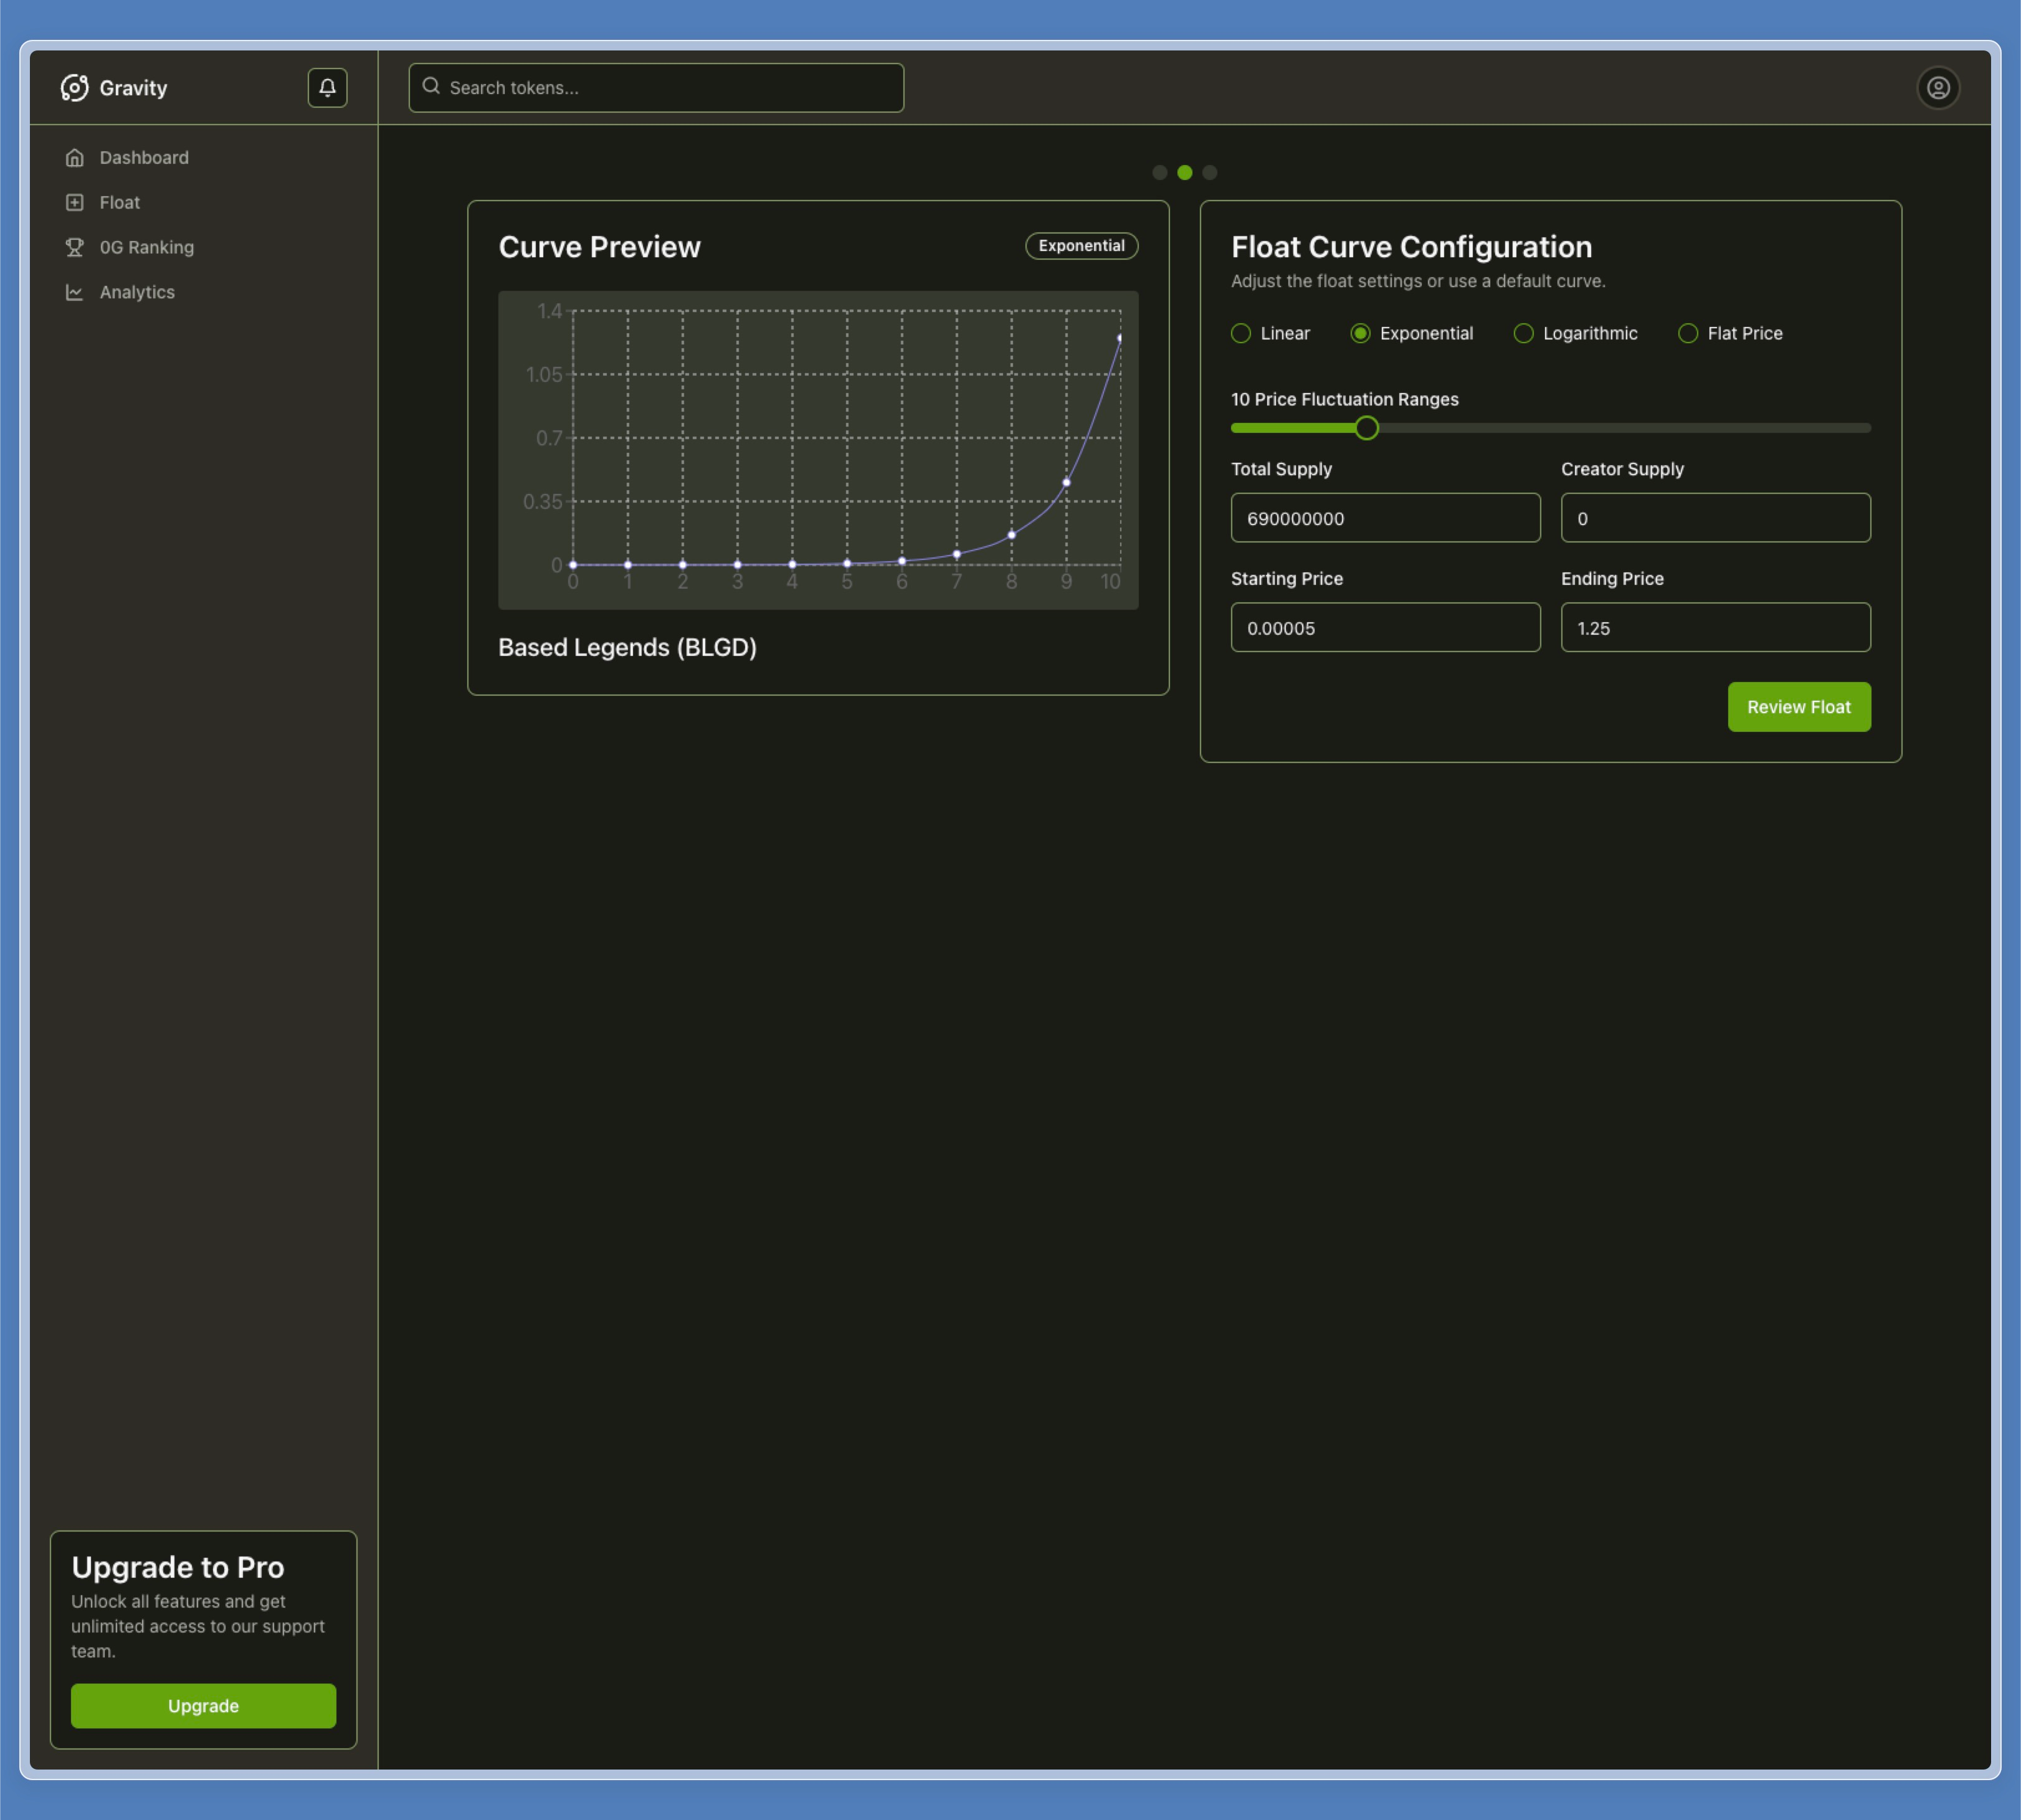Select the Exponential radio button
The width and height of the screenshot is (2021, 1820).
[x=1360, y=334]
